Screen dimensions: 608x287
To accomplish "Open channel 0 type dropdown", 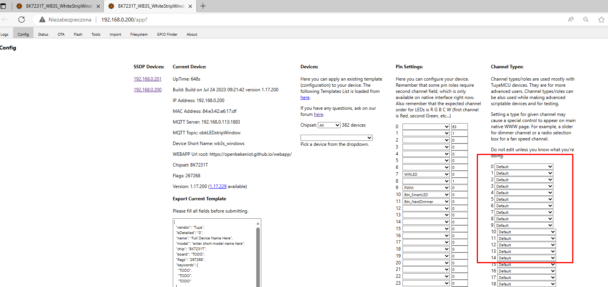I will click(524, 167).
